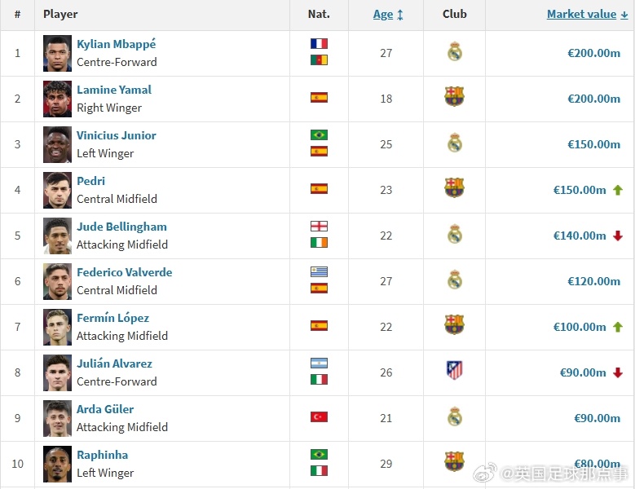635x489 pixels.
Task: Open Vinicius Junior's player profile link
Action: [x=117, y=135]
